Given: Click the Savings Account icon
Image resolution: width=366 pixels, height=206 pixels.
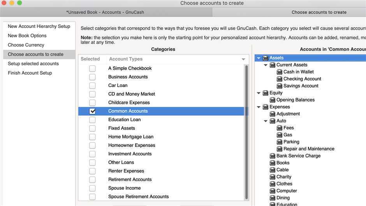Looking at the screenshot, I should click(x=280, y=86).
